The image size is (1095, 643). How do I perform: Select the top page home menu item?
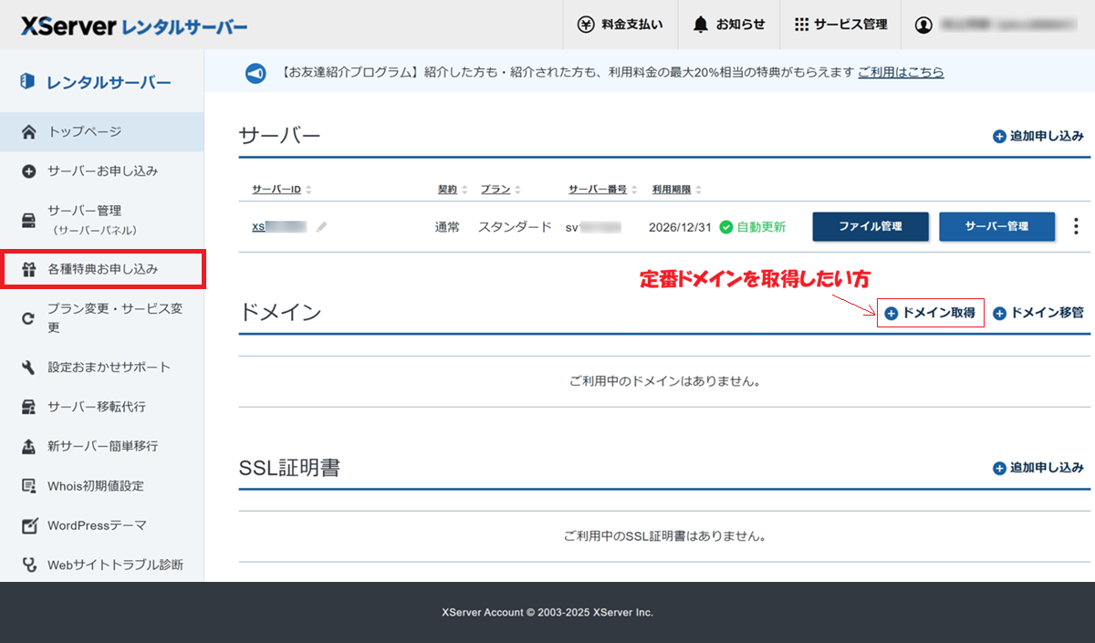(84, 132)
